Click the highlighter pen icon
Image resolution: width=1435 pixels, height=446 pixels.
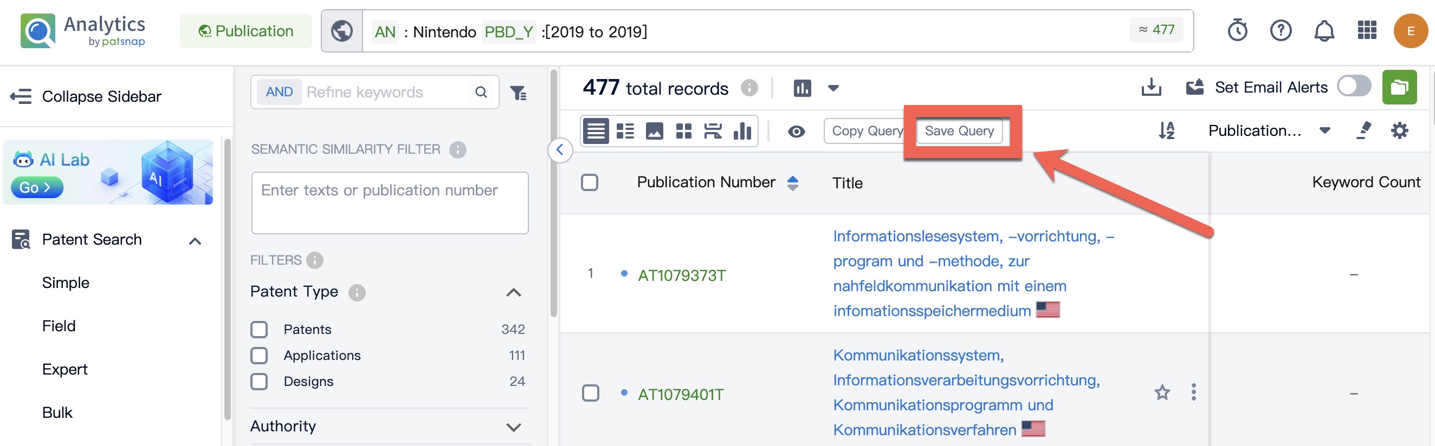point(1363,130)
